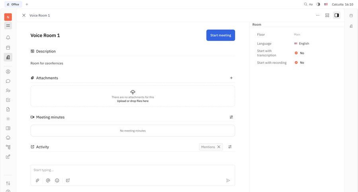Image resolution: width=358 pixels, height=192 pixels.
Task: Open the office icon in far right strip
Action: [351, 26]
